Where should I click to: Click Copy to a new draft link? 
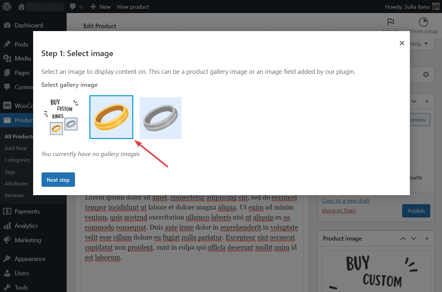[x=346, y=200]
